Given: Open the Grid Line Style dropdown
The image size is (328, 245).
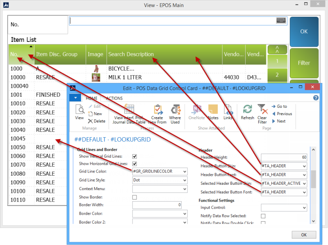Looking at the screenshot, I should (x=185, y=180).
